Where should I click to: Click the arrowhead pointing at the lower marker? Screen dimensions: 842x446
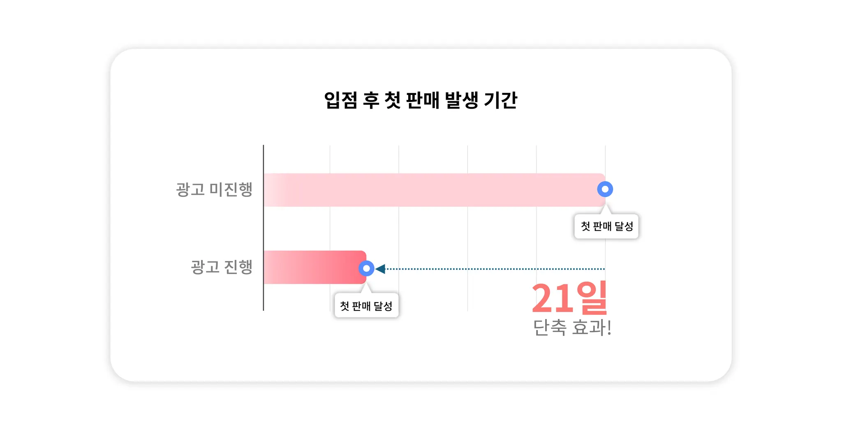(x=381, y=269)
